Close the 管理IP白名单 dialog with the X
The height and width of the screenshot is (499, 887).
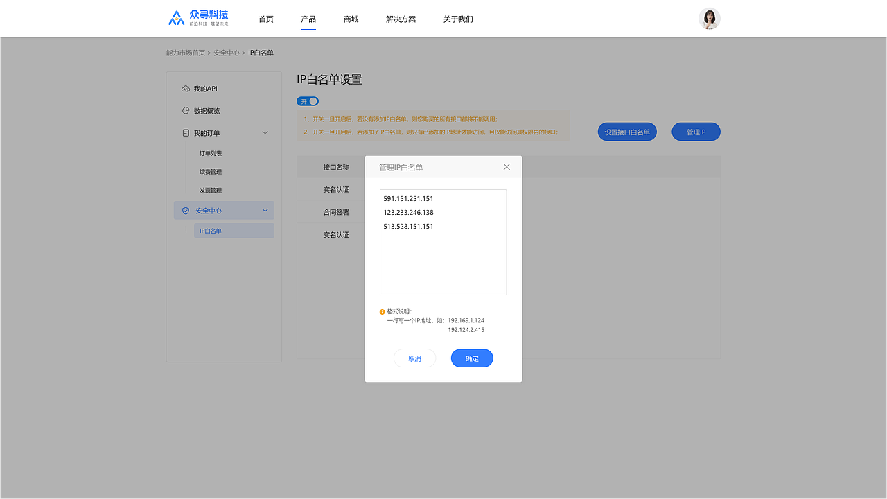tap(507, 166)
